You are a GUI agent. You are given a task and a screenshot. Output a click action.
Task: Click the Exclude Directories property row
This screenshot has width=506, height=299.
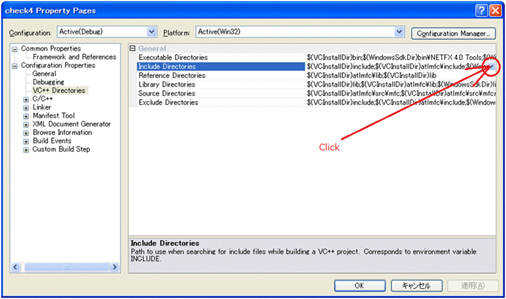click(168, 102)
